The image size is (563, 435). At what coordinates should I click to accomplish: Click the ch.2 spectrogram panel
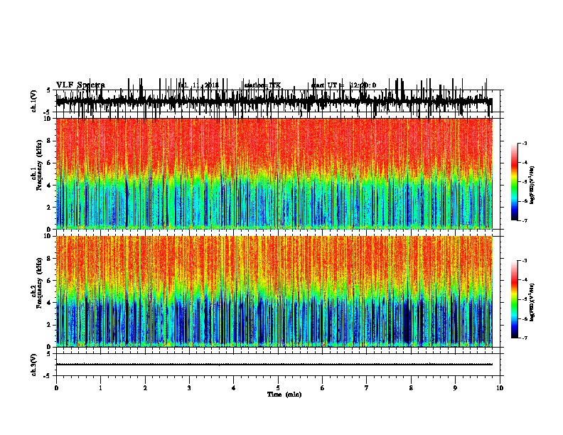coord(274,291)
